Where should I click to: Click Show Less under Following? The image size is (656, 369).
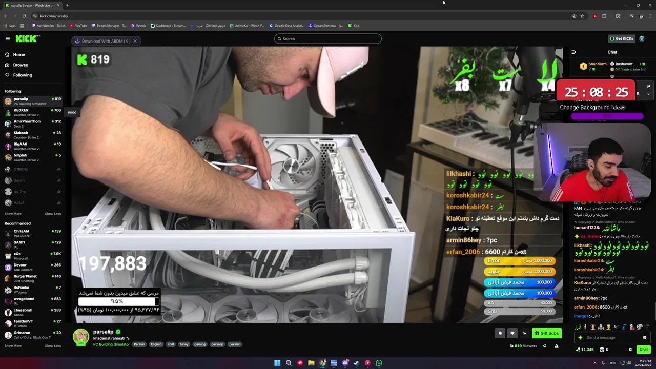pos(53,214)
